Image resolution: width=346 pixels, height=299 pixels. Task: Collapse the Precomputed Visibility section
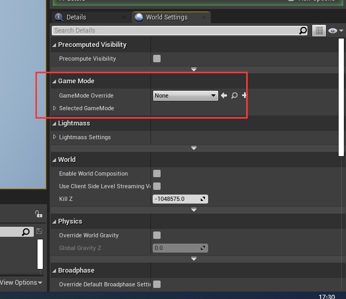[54, 45]
